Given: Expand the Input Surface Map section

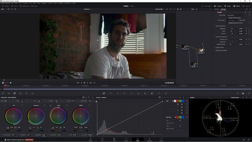Looking at the screenshot, I should [x=215, y=50].
